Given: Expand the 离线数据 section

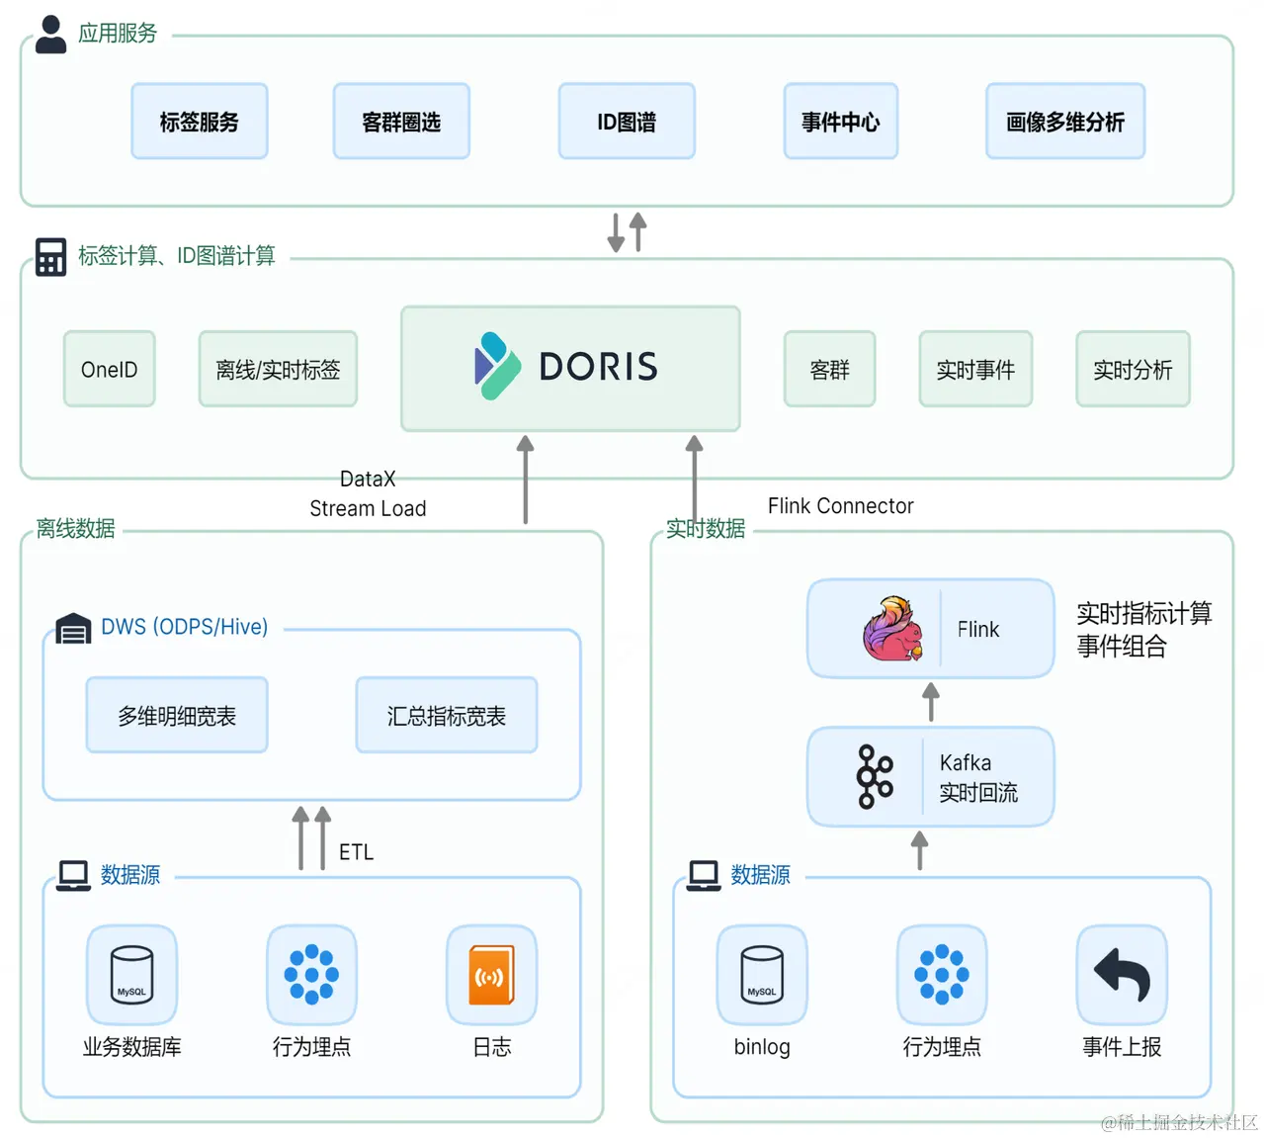Looking at the screenshot, I should click(73, 529).
